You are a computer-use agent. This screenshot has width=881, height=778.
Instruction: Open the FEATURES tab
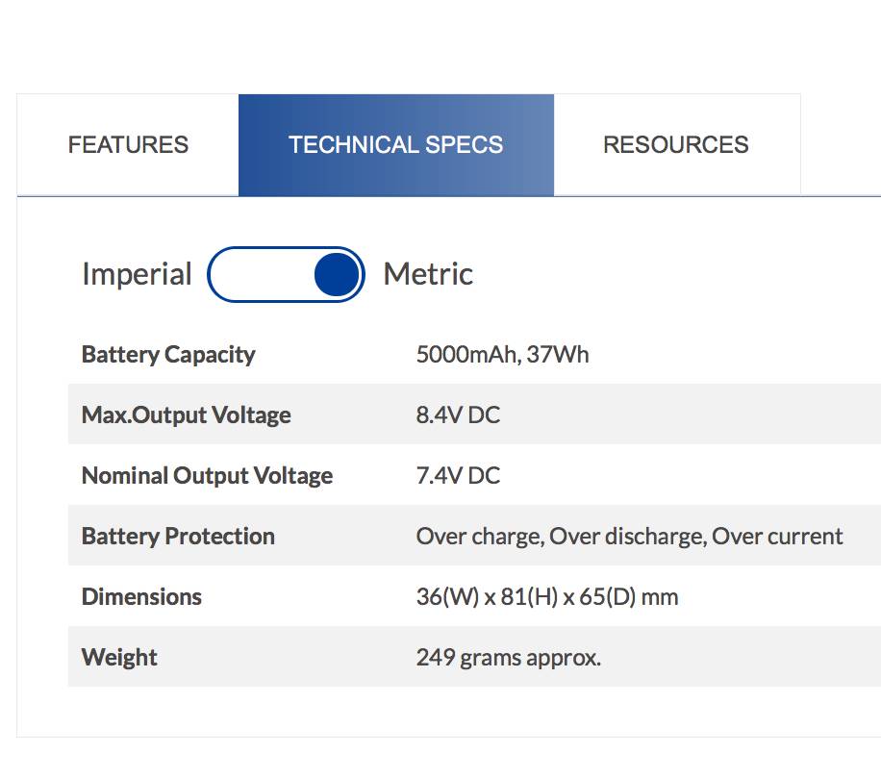(x=128, y=145)
